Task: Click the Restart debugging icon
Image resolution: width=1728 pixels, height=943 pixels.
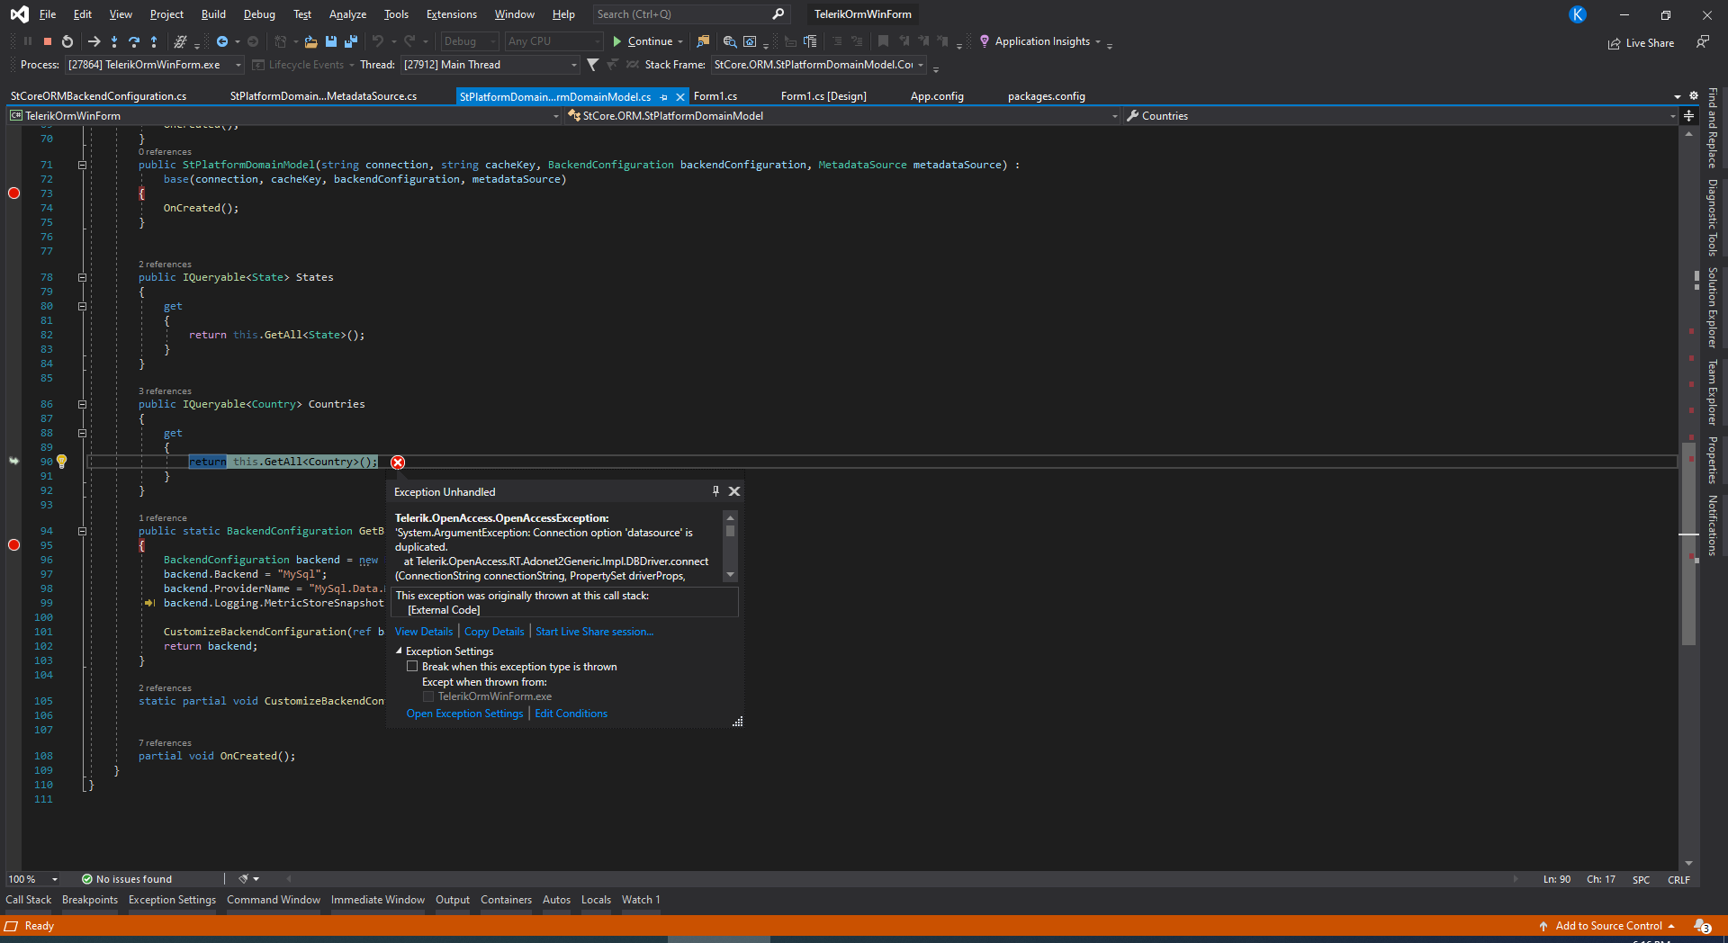Action: (x=67, y=41)
